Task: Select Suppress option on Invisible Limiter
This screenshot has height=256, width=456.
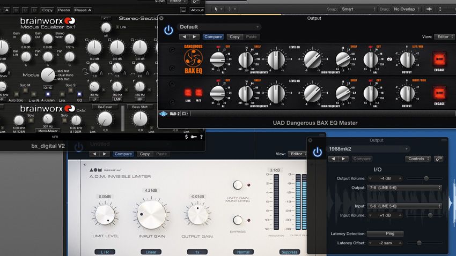Action: click(290, 252)
